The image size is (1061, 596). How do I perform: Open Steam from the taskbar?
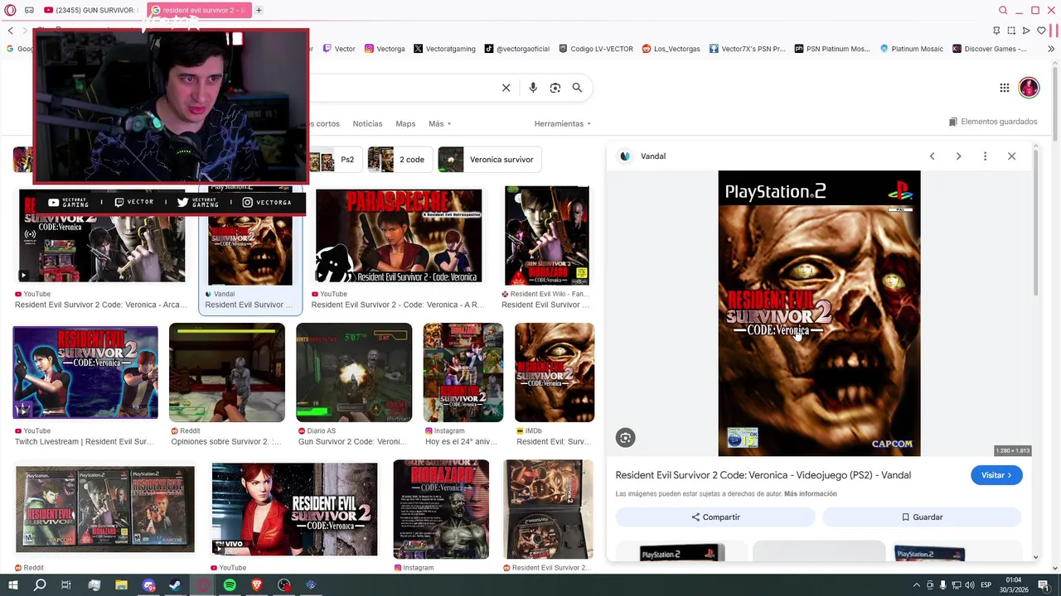pos(175,585)
